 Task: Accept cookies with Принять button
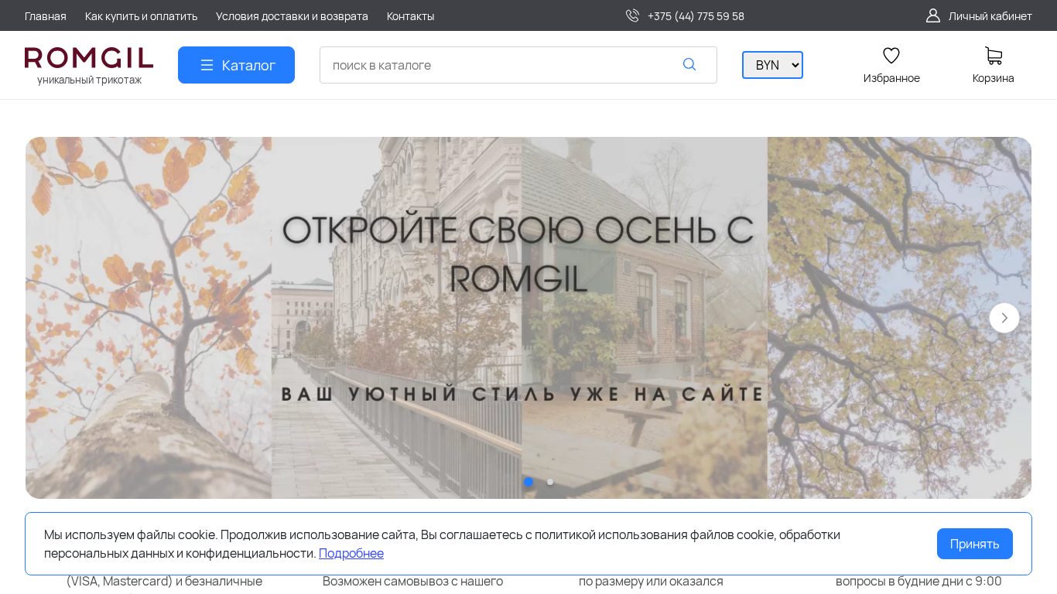coord(975,544)
